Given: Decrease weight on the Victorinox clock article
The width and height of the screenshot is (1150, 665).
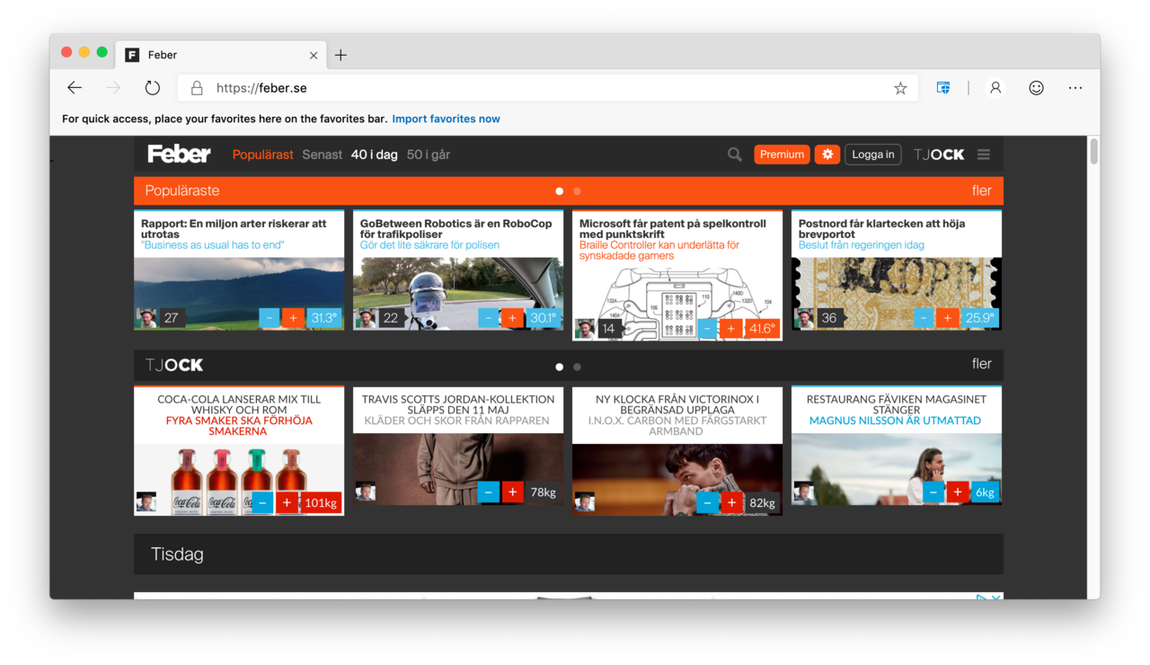Looking at the screenshot, I should 707,502.
